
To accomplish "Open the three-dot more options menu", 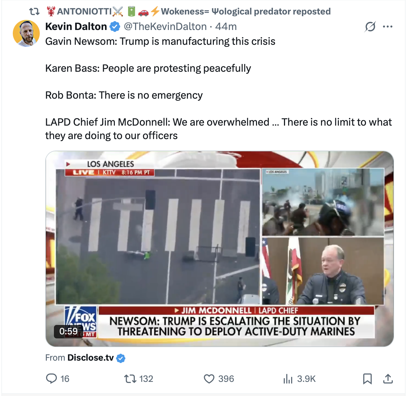I will [388, 27].
